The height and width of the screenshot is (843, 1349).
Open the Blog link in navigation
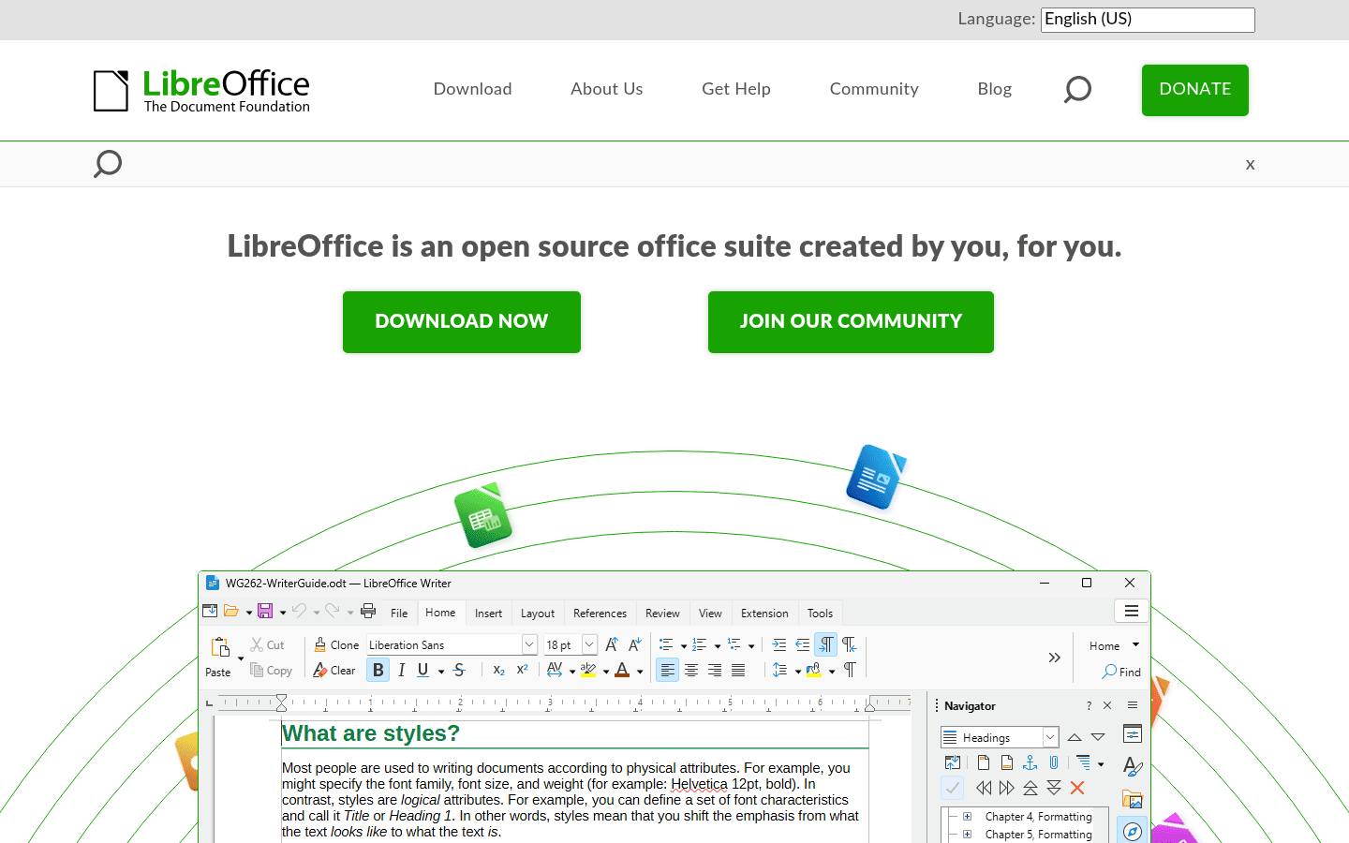click(x=995, y=89)
